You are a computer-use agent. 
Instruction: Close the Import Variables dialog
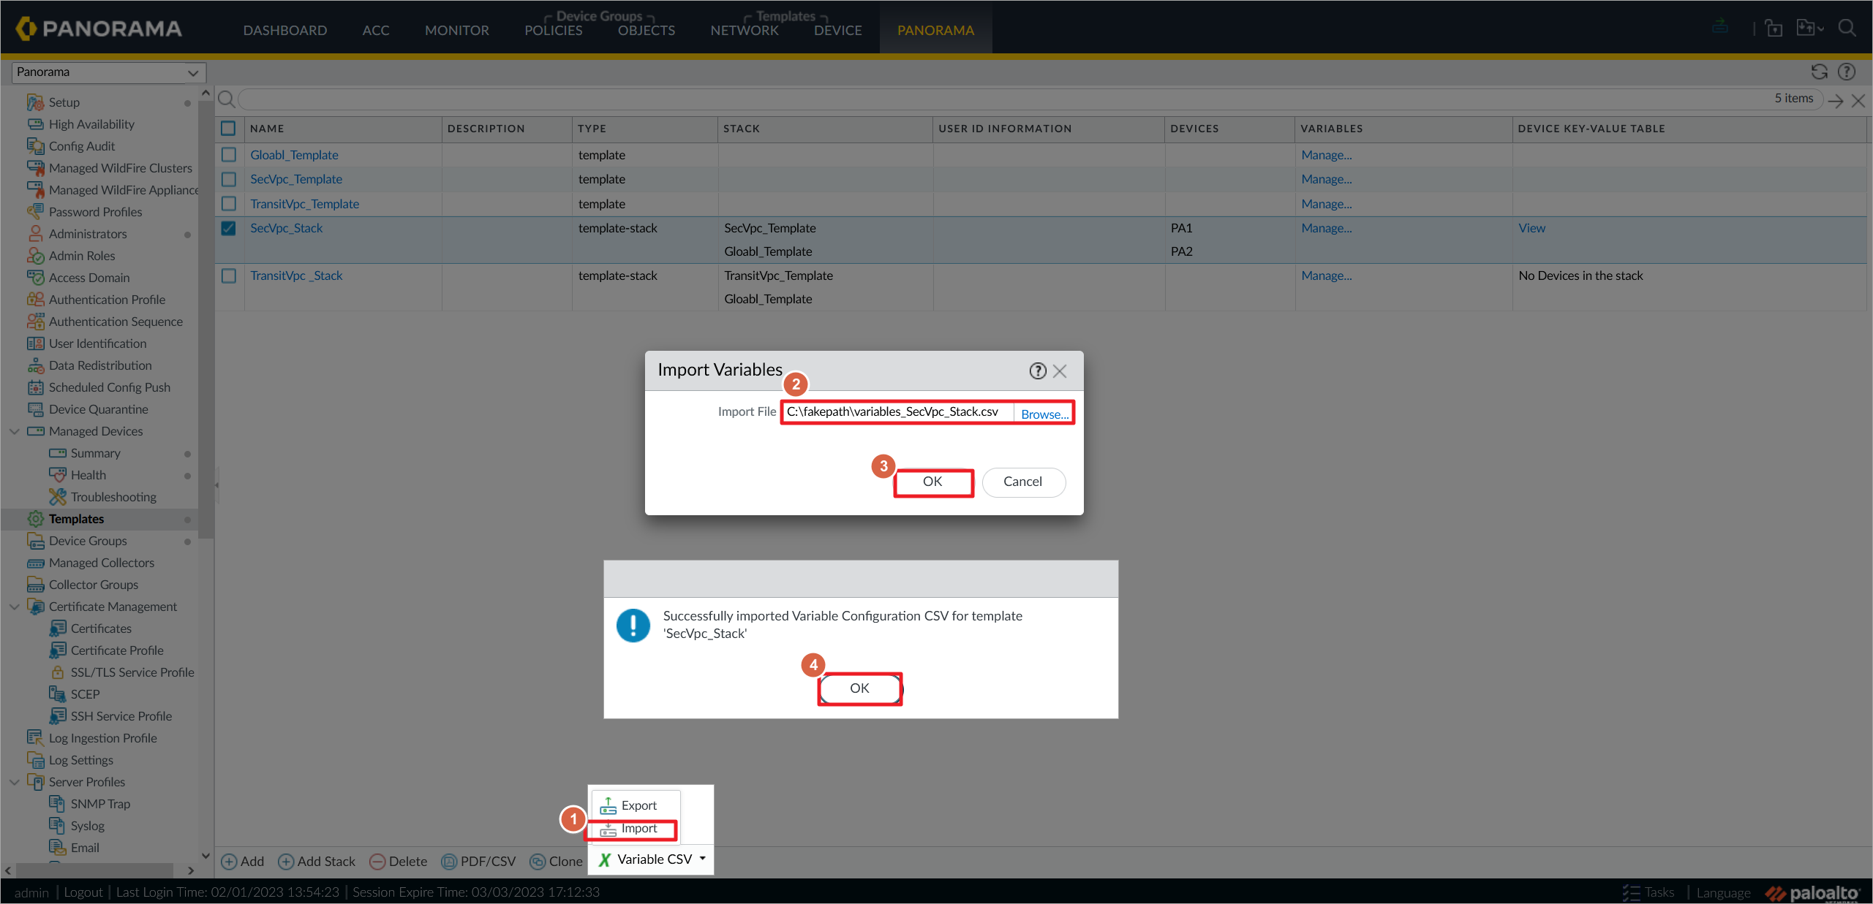(x=1060, y=371)
